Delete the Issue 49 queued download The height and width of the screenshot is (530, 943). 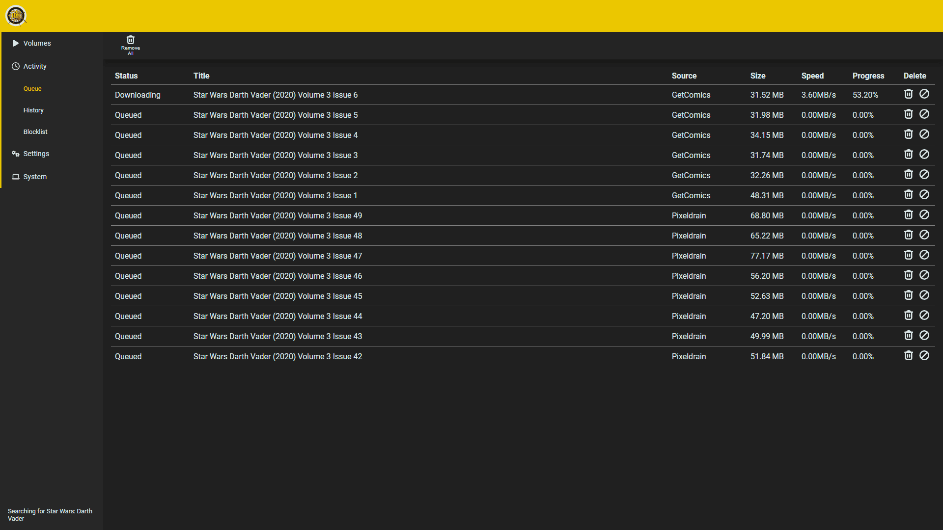(x=908, y=215)
